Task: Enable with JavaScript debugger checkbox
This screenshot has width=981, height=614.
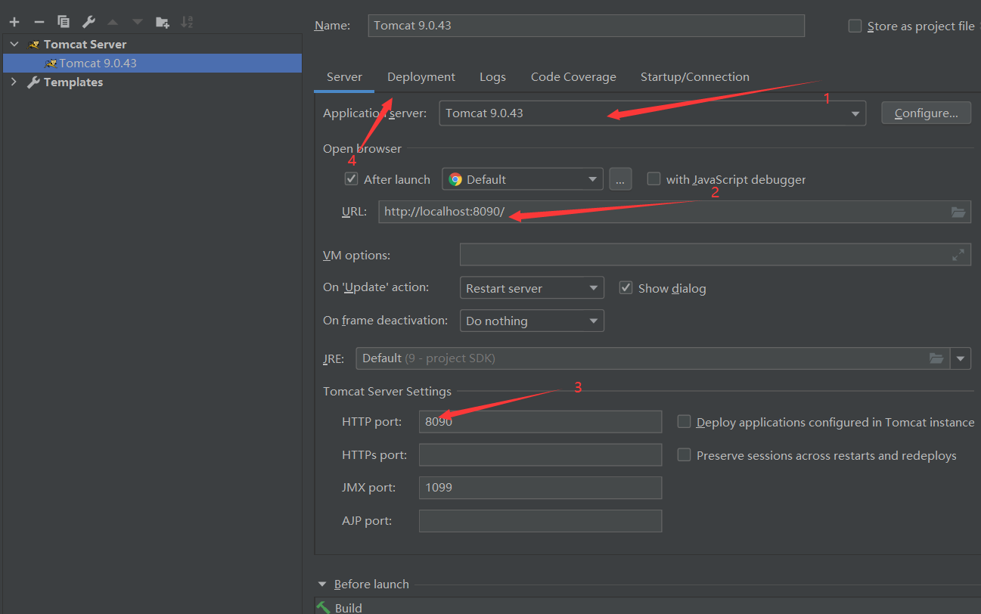Action: coord(653,179)
